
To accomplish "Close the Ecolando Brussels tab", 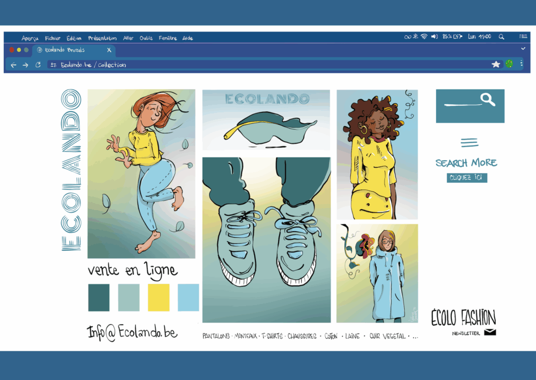I will pos(109,50).
